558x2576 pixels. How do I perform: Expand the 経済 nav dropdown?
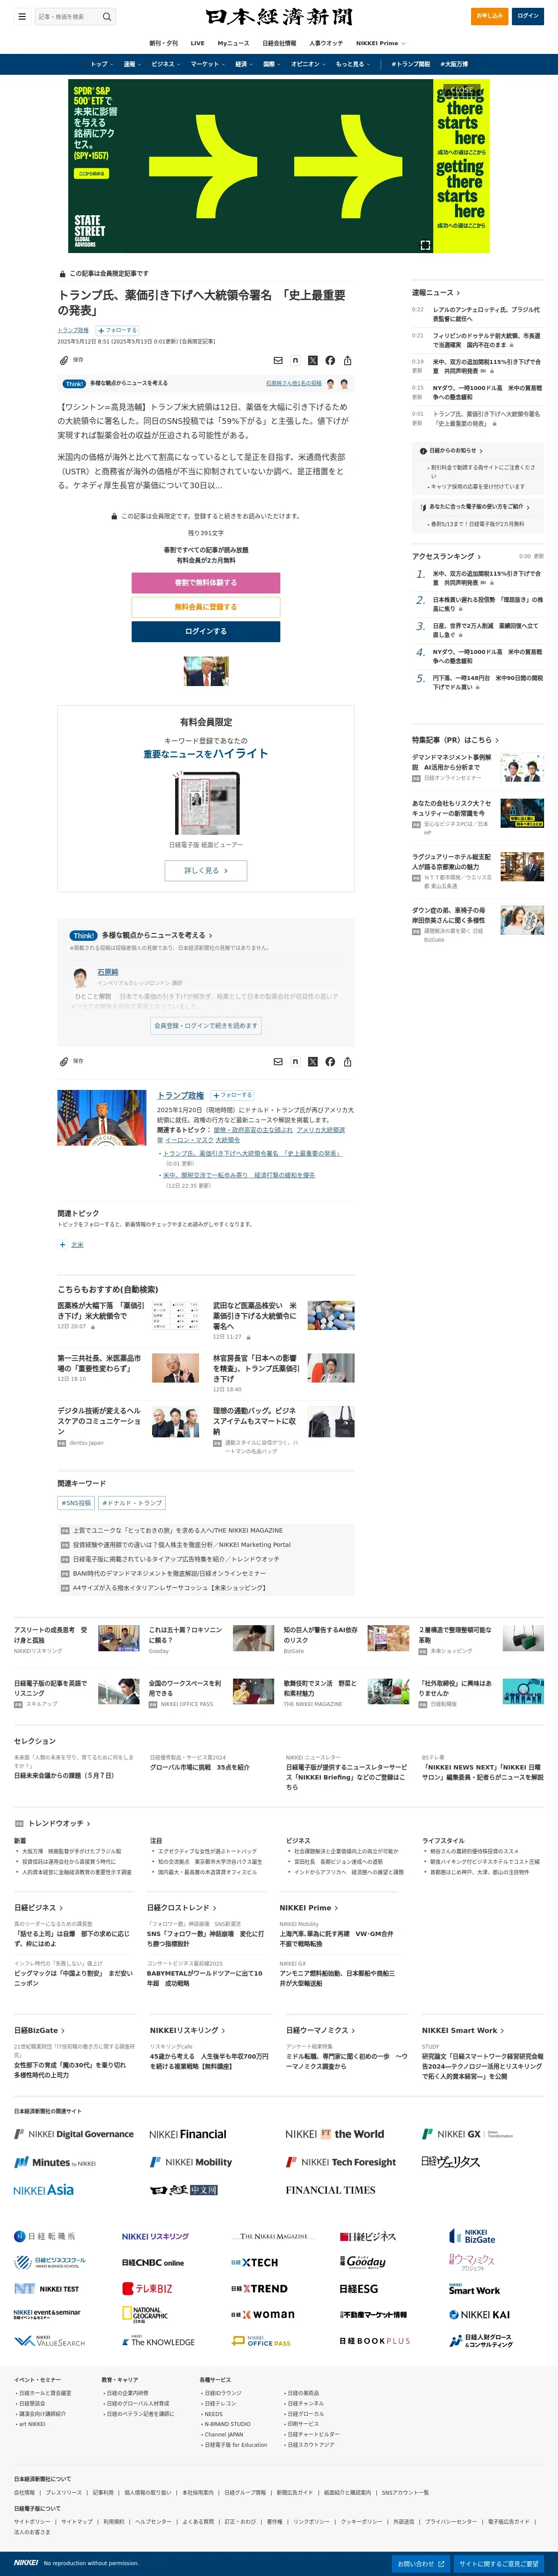[x=244, y=64]
